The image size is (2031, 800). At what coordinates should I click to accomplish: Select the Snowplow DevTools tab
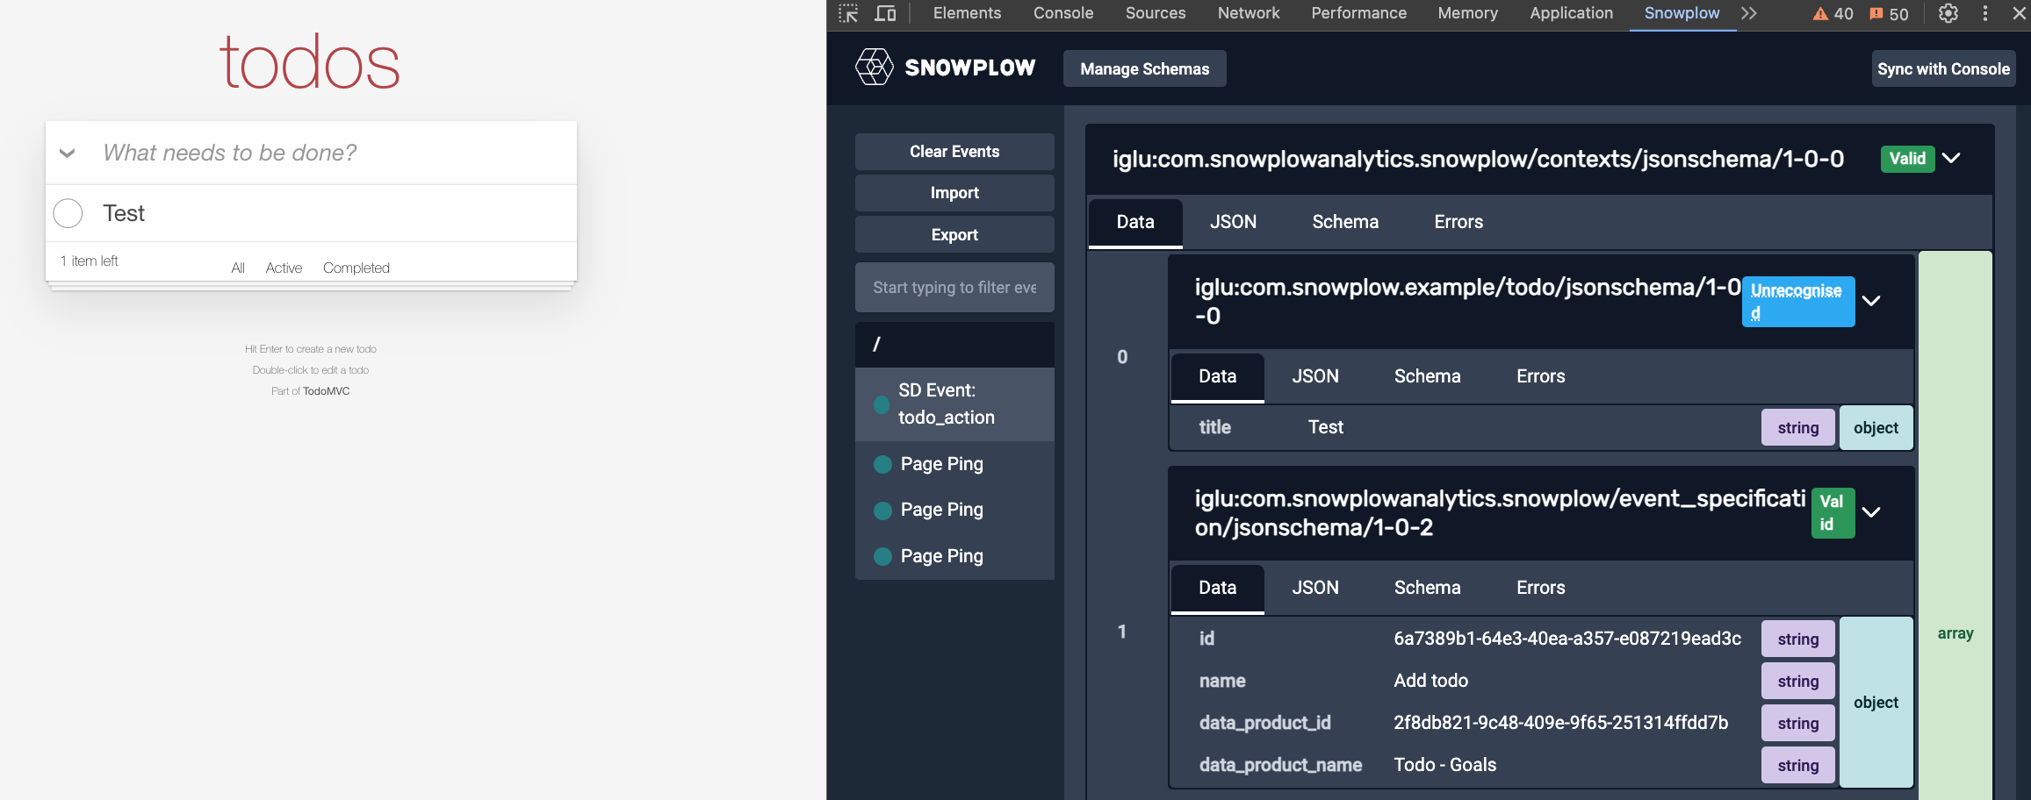(1682, 13)
